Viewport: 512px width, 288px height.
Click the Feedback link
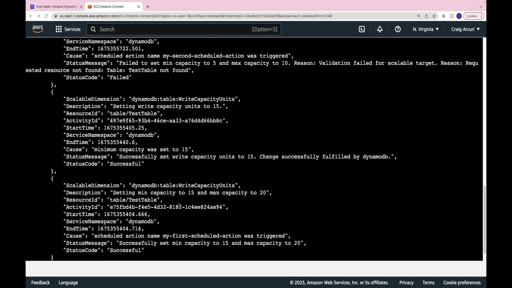tap(41, 283)
